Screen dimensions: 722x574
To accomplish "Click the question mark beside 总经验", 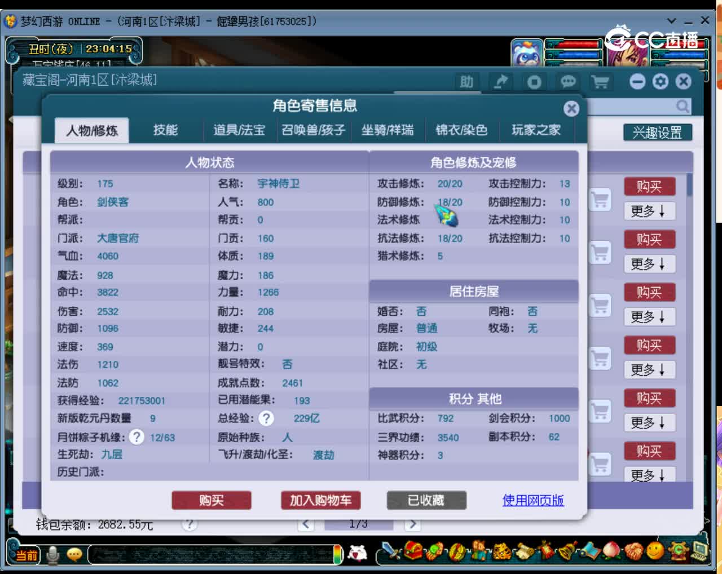I will (x=266, y=418).
